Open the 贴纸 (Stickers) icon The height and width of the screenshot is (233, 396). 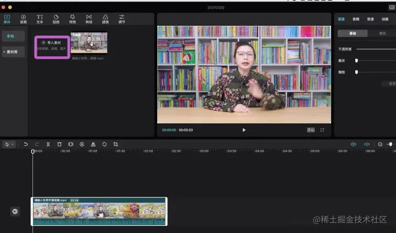point(56,19)
